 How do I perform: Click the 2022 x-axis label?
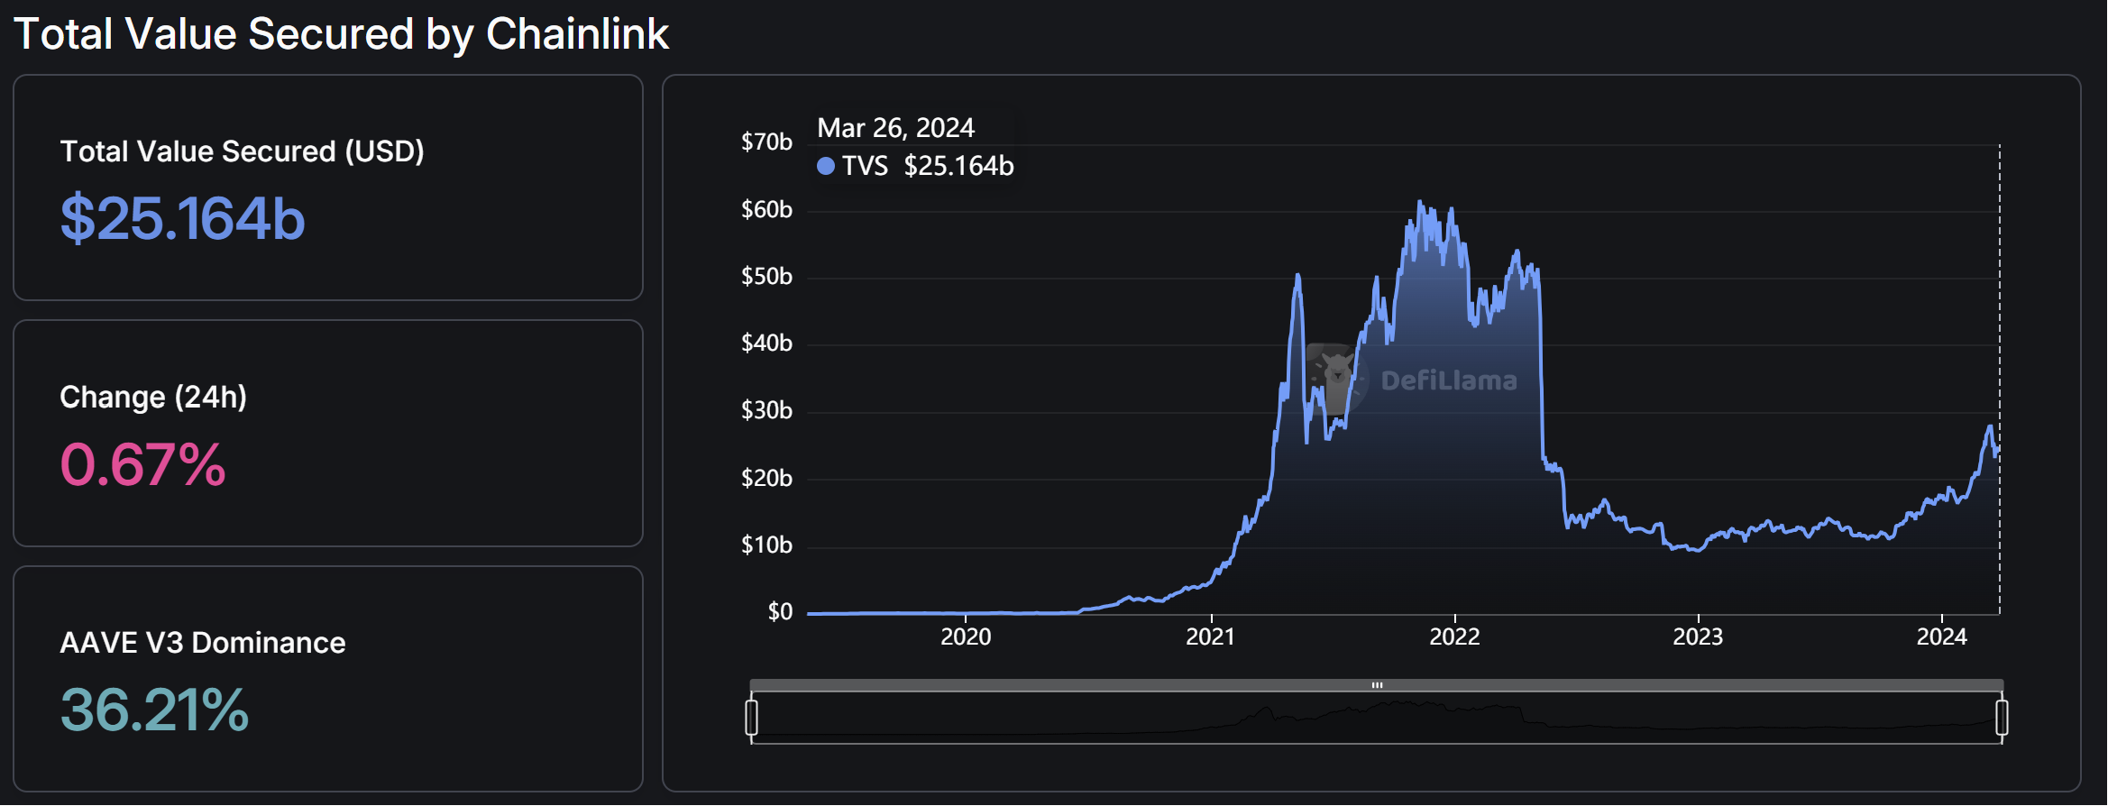1454,637
